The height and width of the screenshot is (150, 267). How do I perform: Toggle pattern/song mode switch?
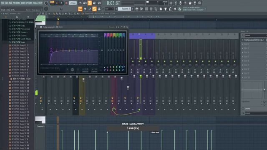(x=52, y=3)
